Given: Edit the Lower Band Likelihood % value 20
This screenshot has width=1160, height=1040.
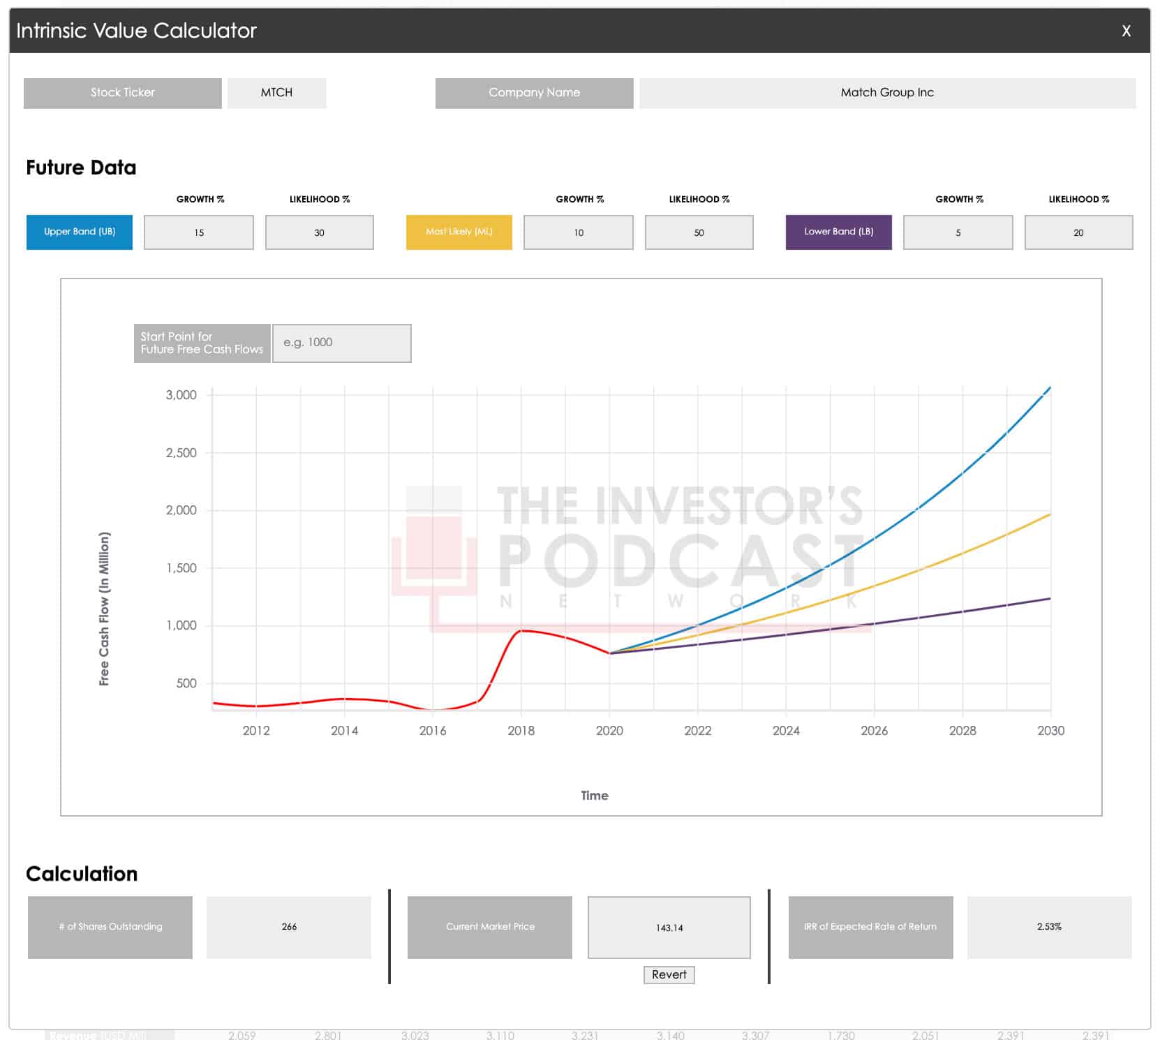Looking at the screenshot, I should pyautogui.click(x=1078, y=232).
